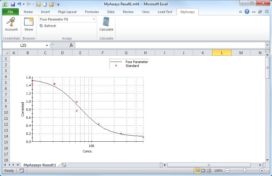The height and width of the screenshot is (176, 272).
Task: Click the zoom slider handle
Action: point(245,171)
